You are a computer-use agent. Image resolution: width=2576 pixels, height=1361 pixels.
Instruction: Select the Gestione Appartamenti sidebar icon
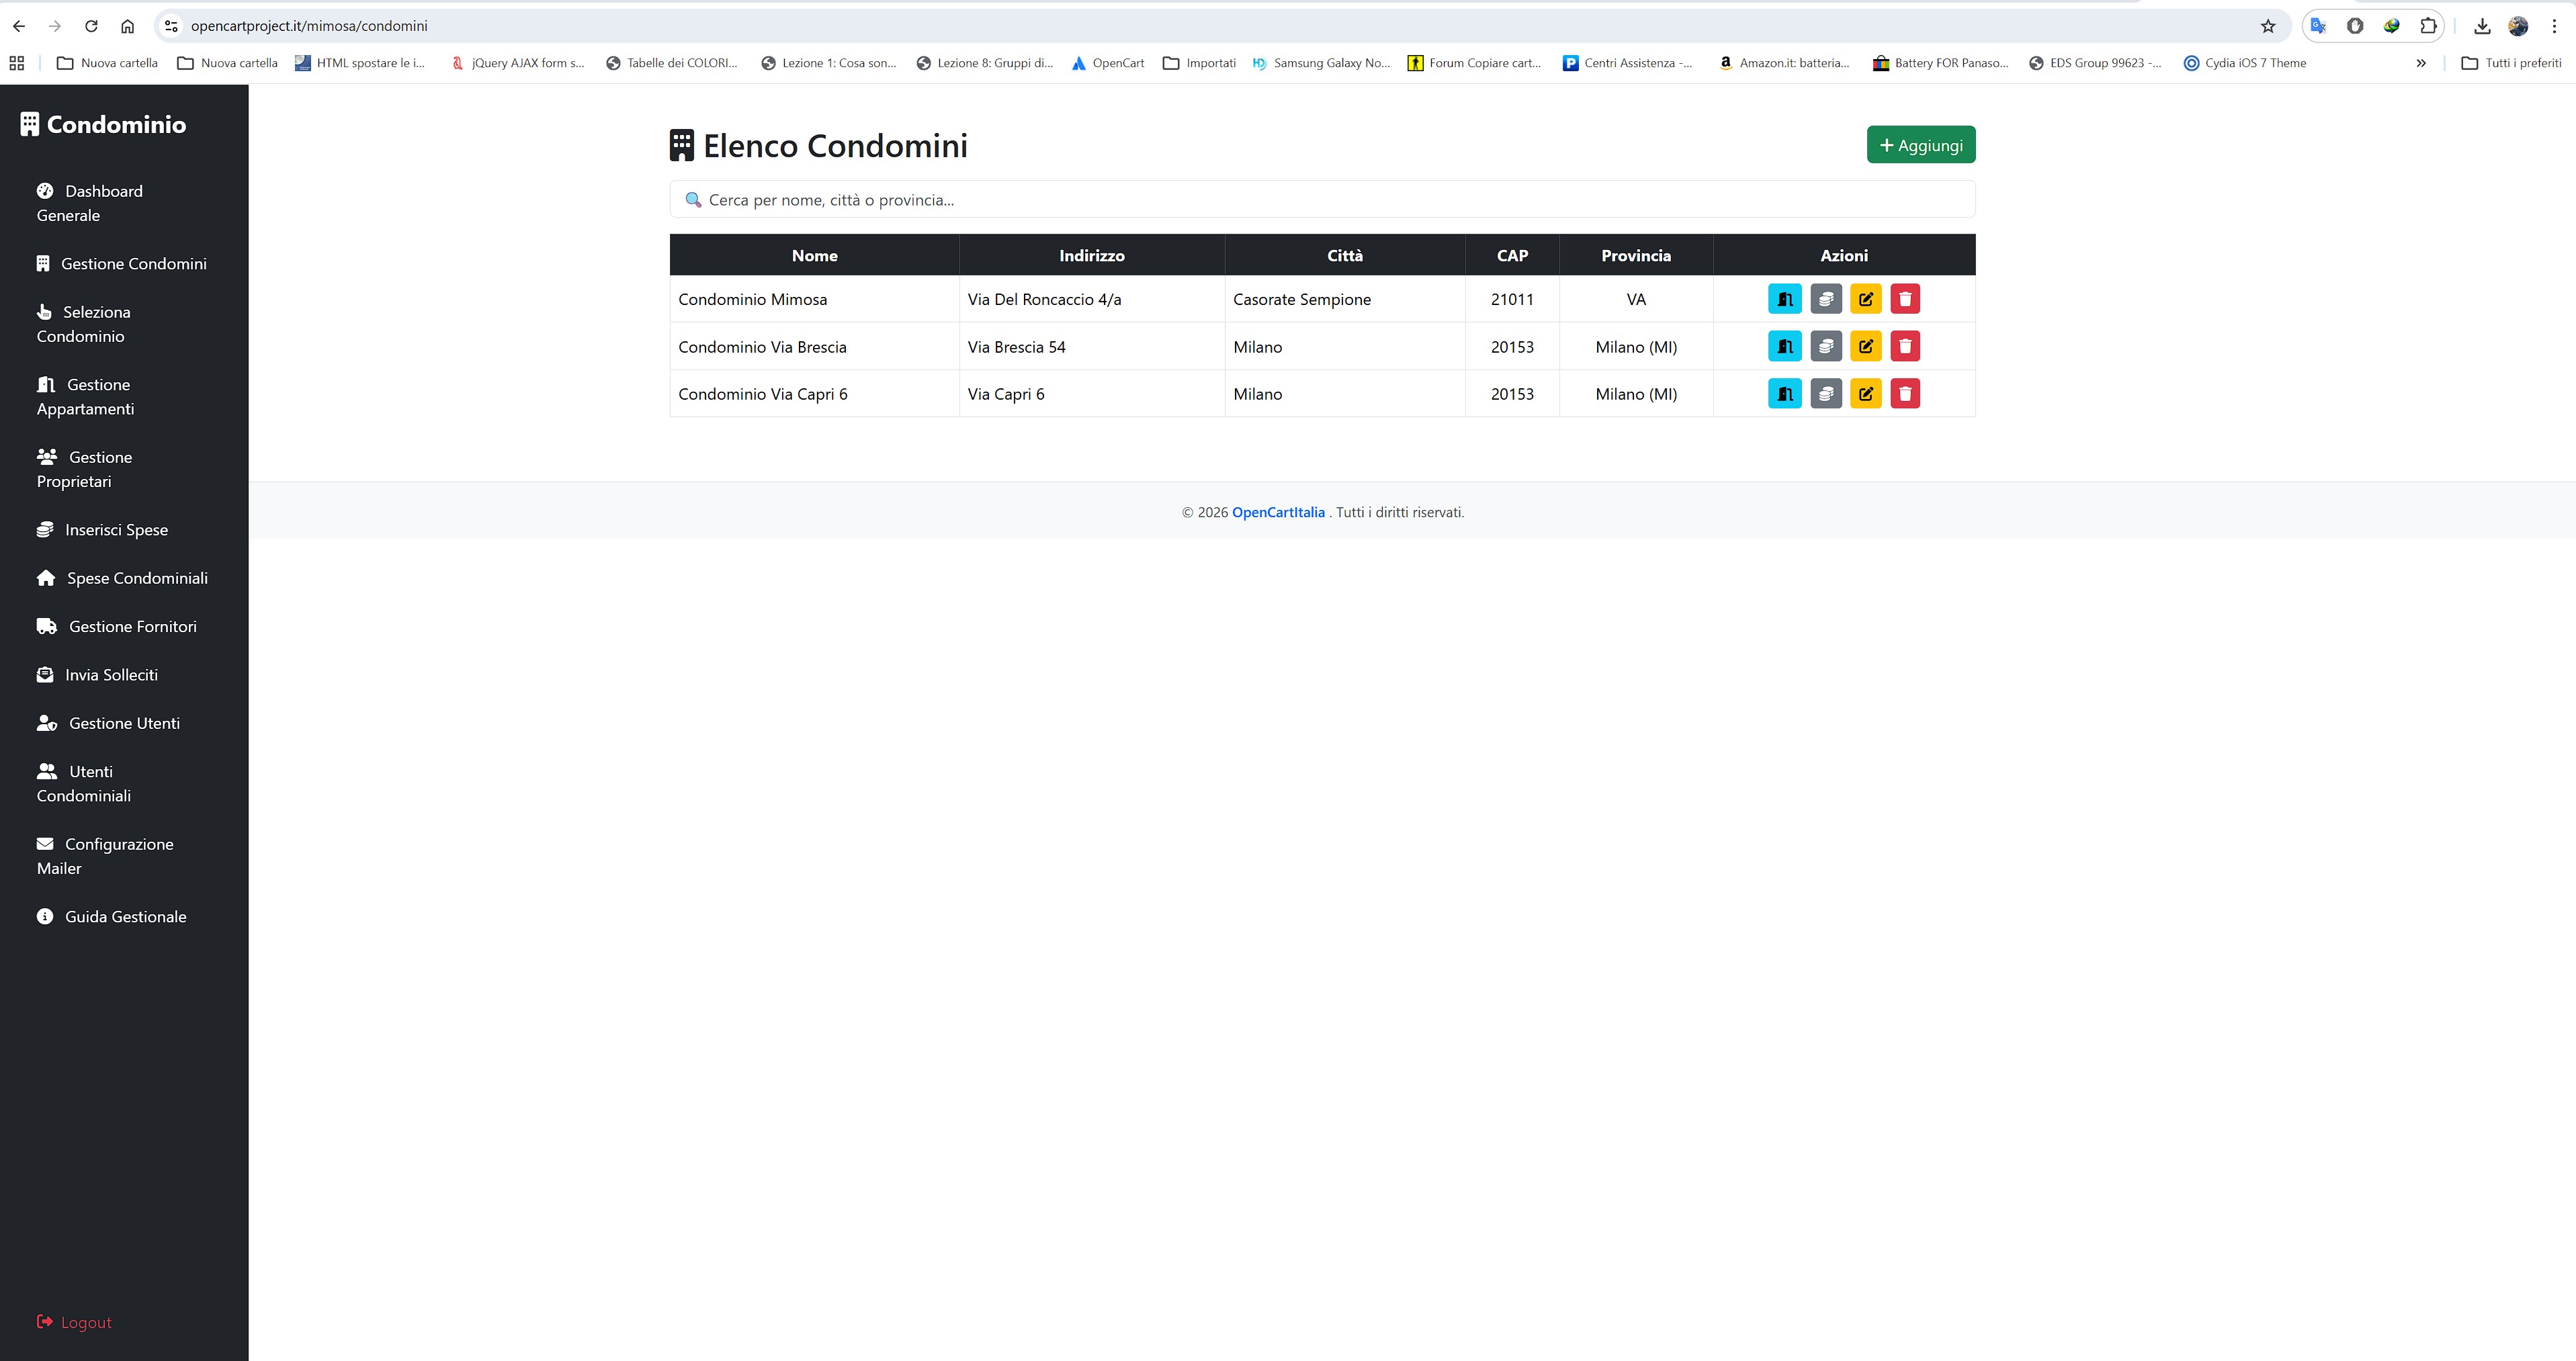pyautogui.click(x=46, y=384)
